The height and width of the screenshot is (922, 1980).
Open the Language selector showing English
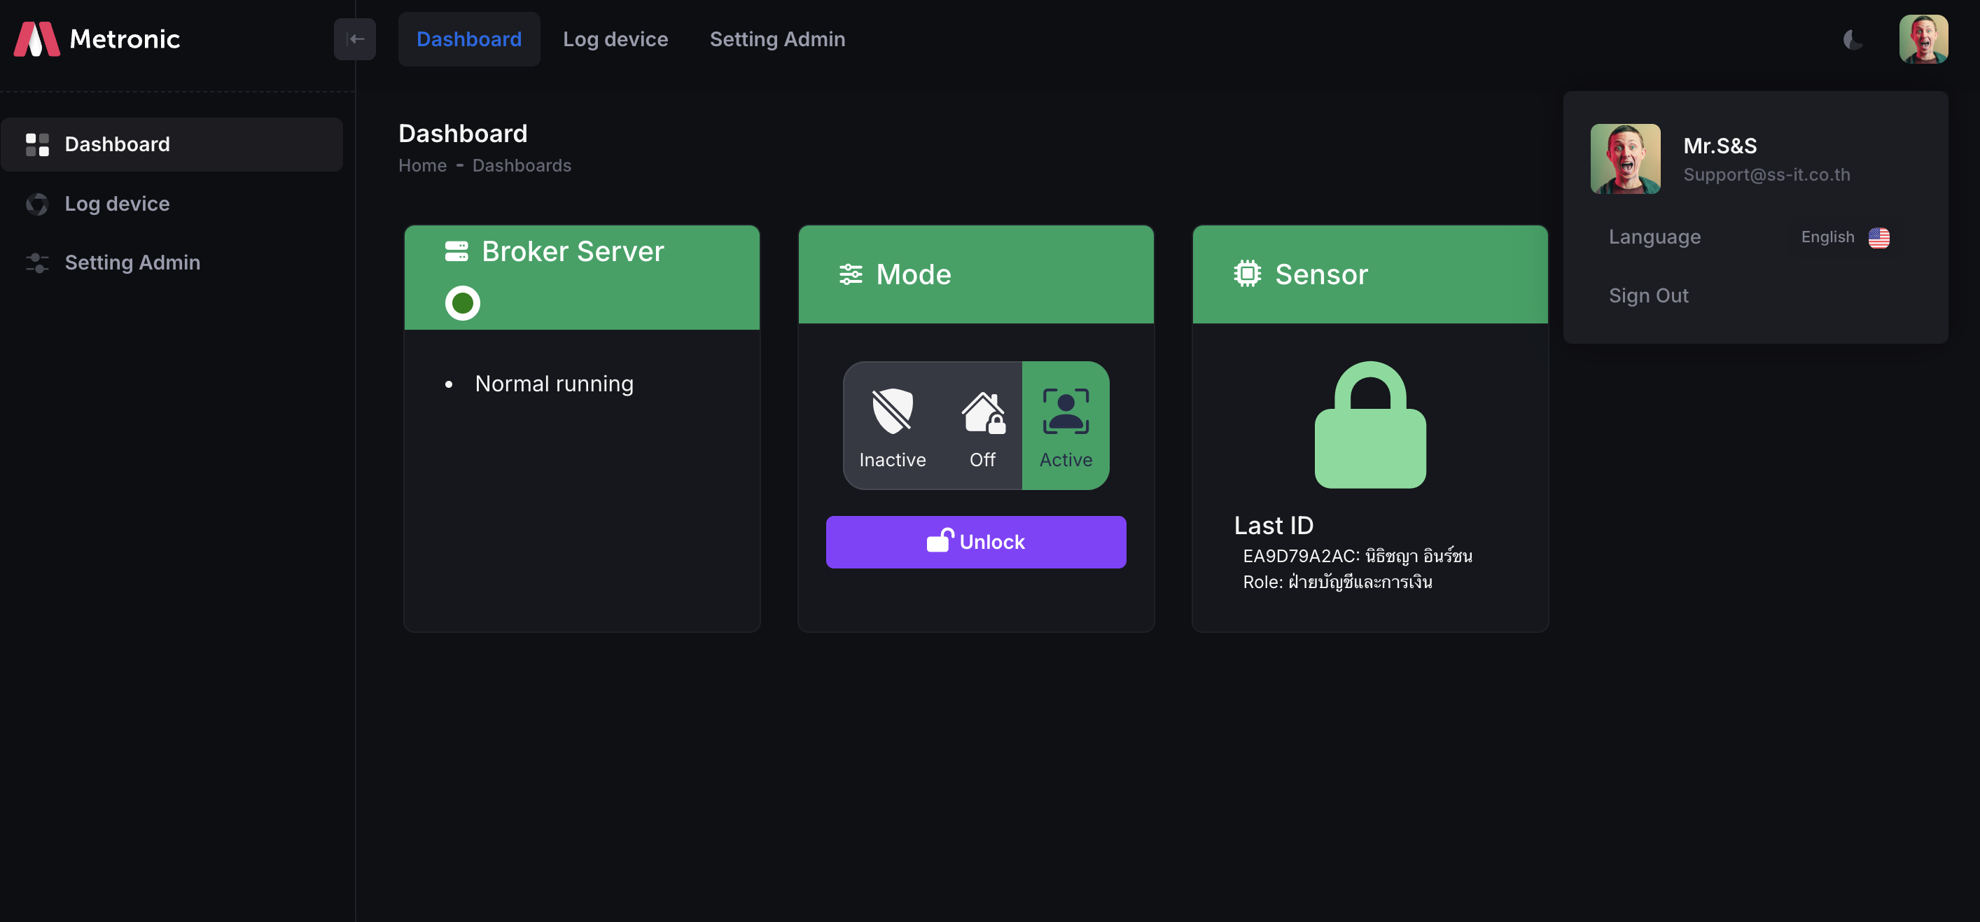click(1845, 237)
